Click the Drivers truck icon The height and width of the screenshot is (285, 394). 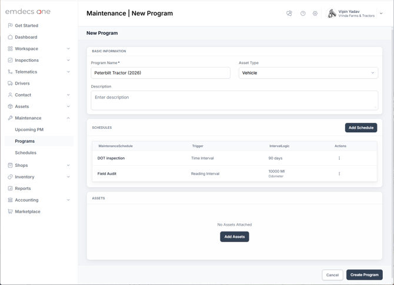[10, 83]
